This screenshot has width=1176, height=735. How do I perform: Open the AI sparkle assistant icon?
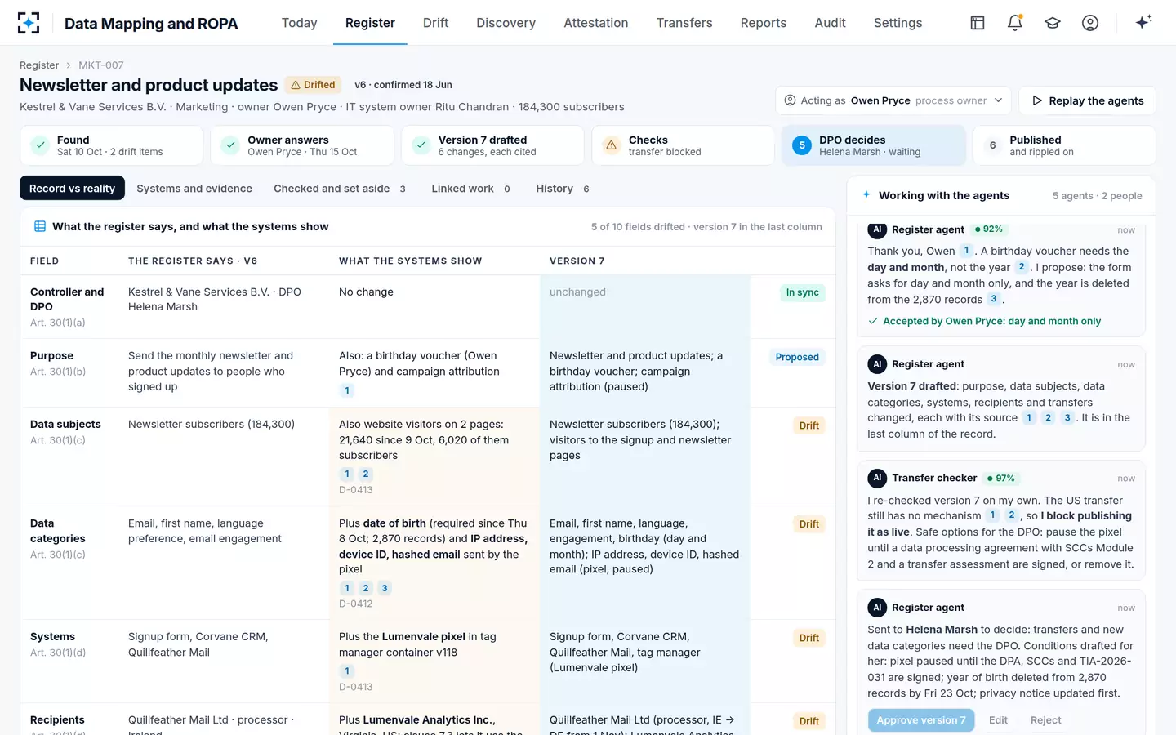click(x=1143, y=22)
